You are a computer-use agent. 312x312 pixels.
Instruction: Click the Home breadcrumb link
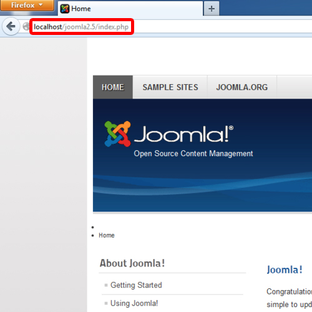(x=107, y=235)
